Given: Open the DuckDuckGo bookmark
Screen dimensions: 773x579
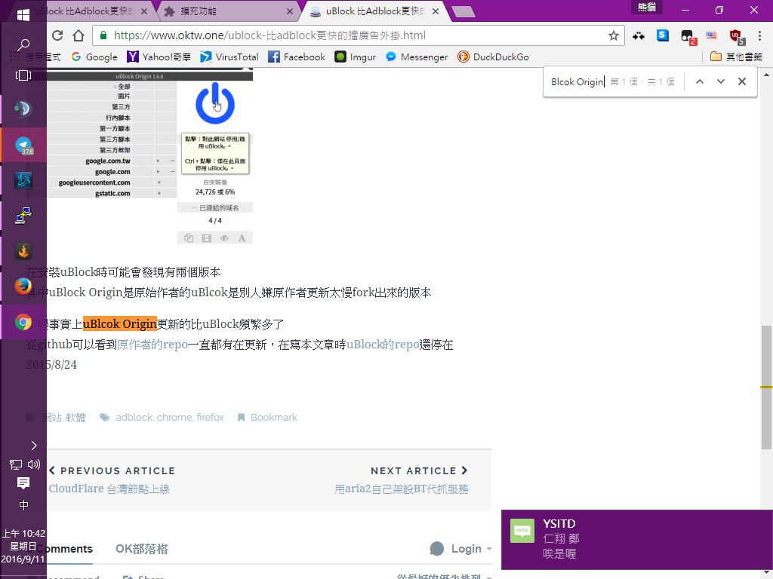Looking at the screenshot, I should coord(493,57).
